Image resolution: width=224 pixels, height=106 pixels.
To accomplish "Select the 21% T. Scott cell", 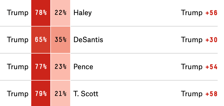I will pos(60,93).
